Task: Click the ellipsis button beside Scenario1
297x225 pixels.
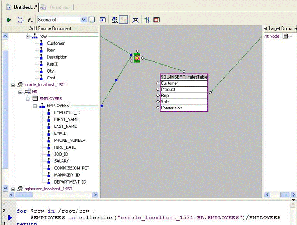Action: point(92,20)
